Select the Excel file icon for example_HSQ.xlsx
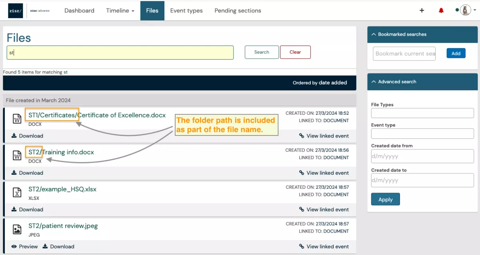The height and width of the screenshot is (255, 480). tap(16, 193)
